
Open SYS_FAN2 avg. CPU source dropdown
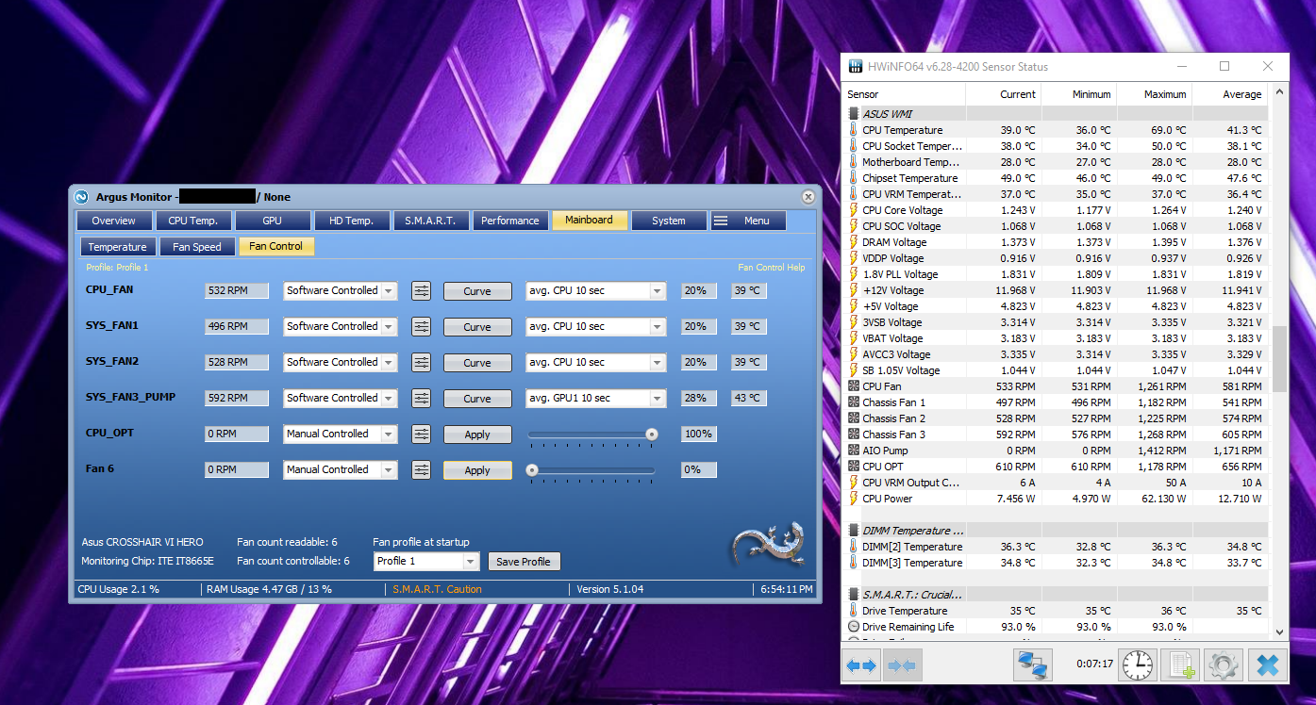[596, 363]
